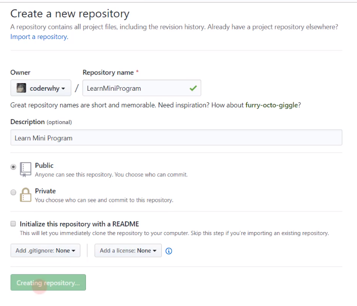This screenshot has width=357, height=306.
Task: Expand the Add .gitignore dropdown
Action: click(45, 251)
